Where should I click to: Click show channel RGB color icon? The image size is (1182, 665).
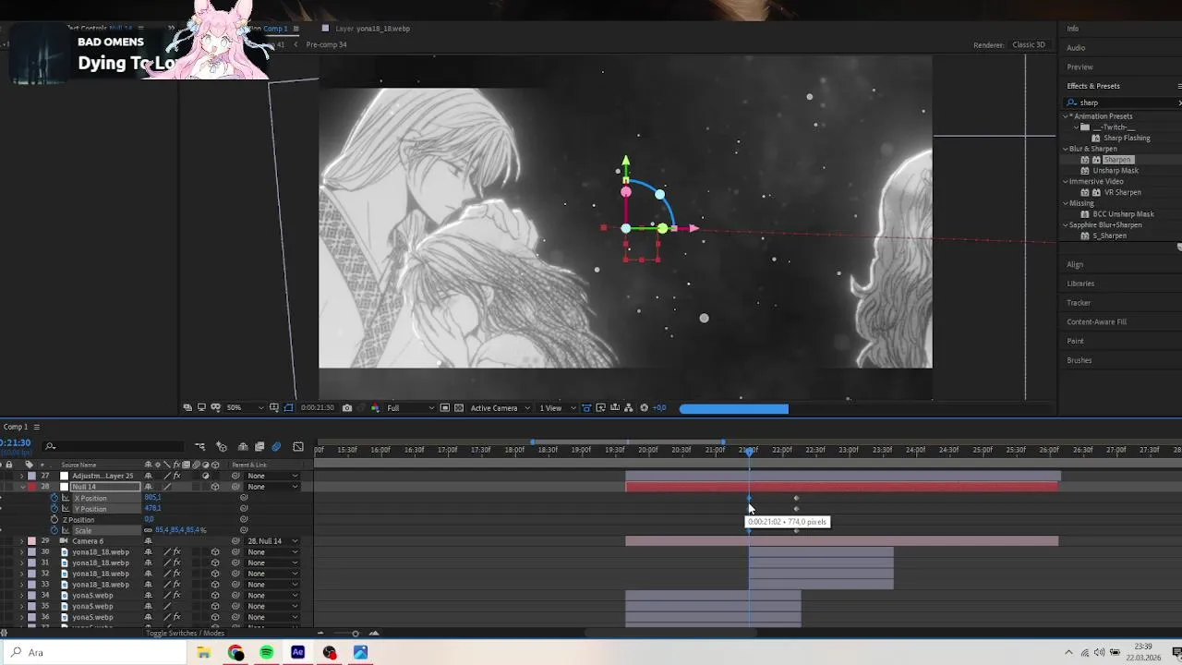point(375,407)
